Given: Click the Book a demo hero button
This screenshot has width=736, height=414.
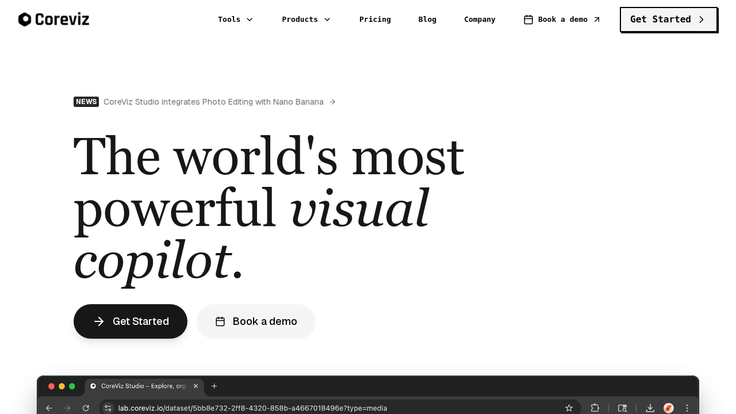Looking at the screenshot, I should click(256, 321).
